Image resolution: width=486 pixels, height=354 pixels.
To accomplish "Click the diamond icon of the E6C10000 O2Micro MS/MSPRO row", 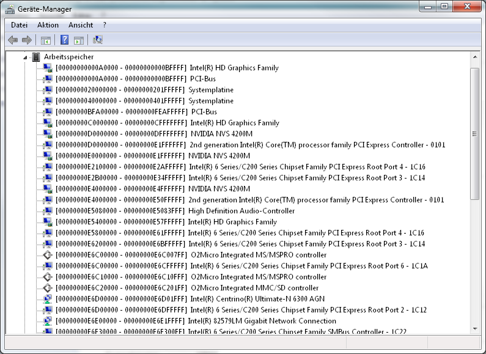I will [48, 277].
